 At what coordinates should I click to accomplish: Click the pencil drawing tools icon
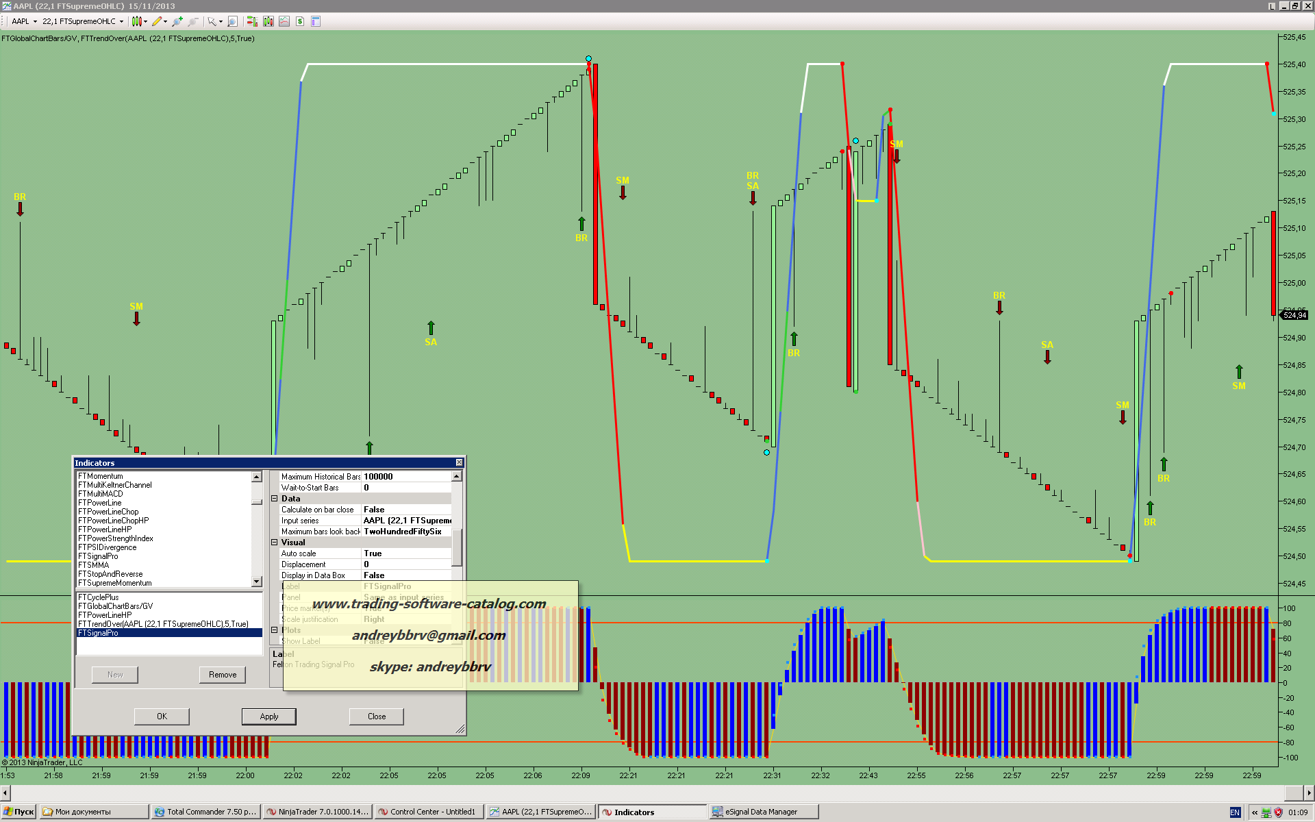click(x=157, y=21)
